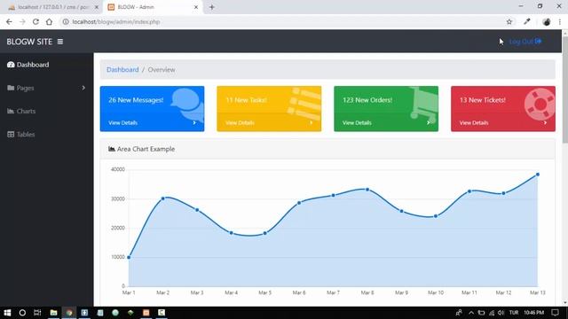Click the arrow on the New Tickets card
568x319 pixels.
pos(545,122)
